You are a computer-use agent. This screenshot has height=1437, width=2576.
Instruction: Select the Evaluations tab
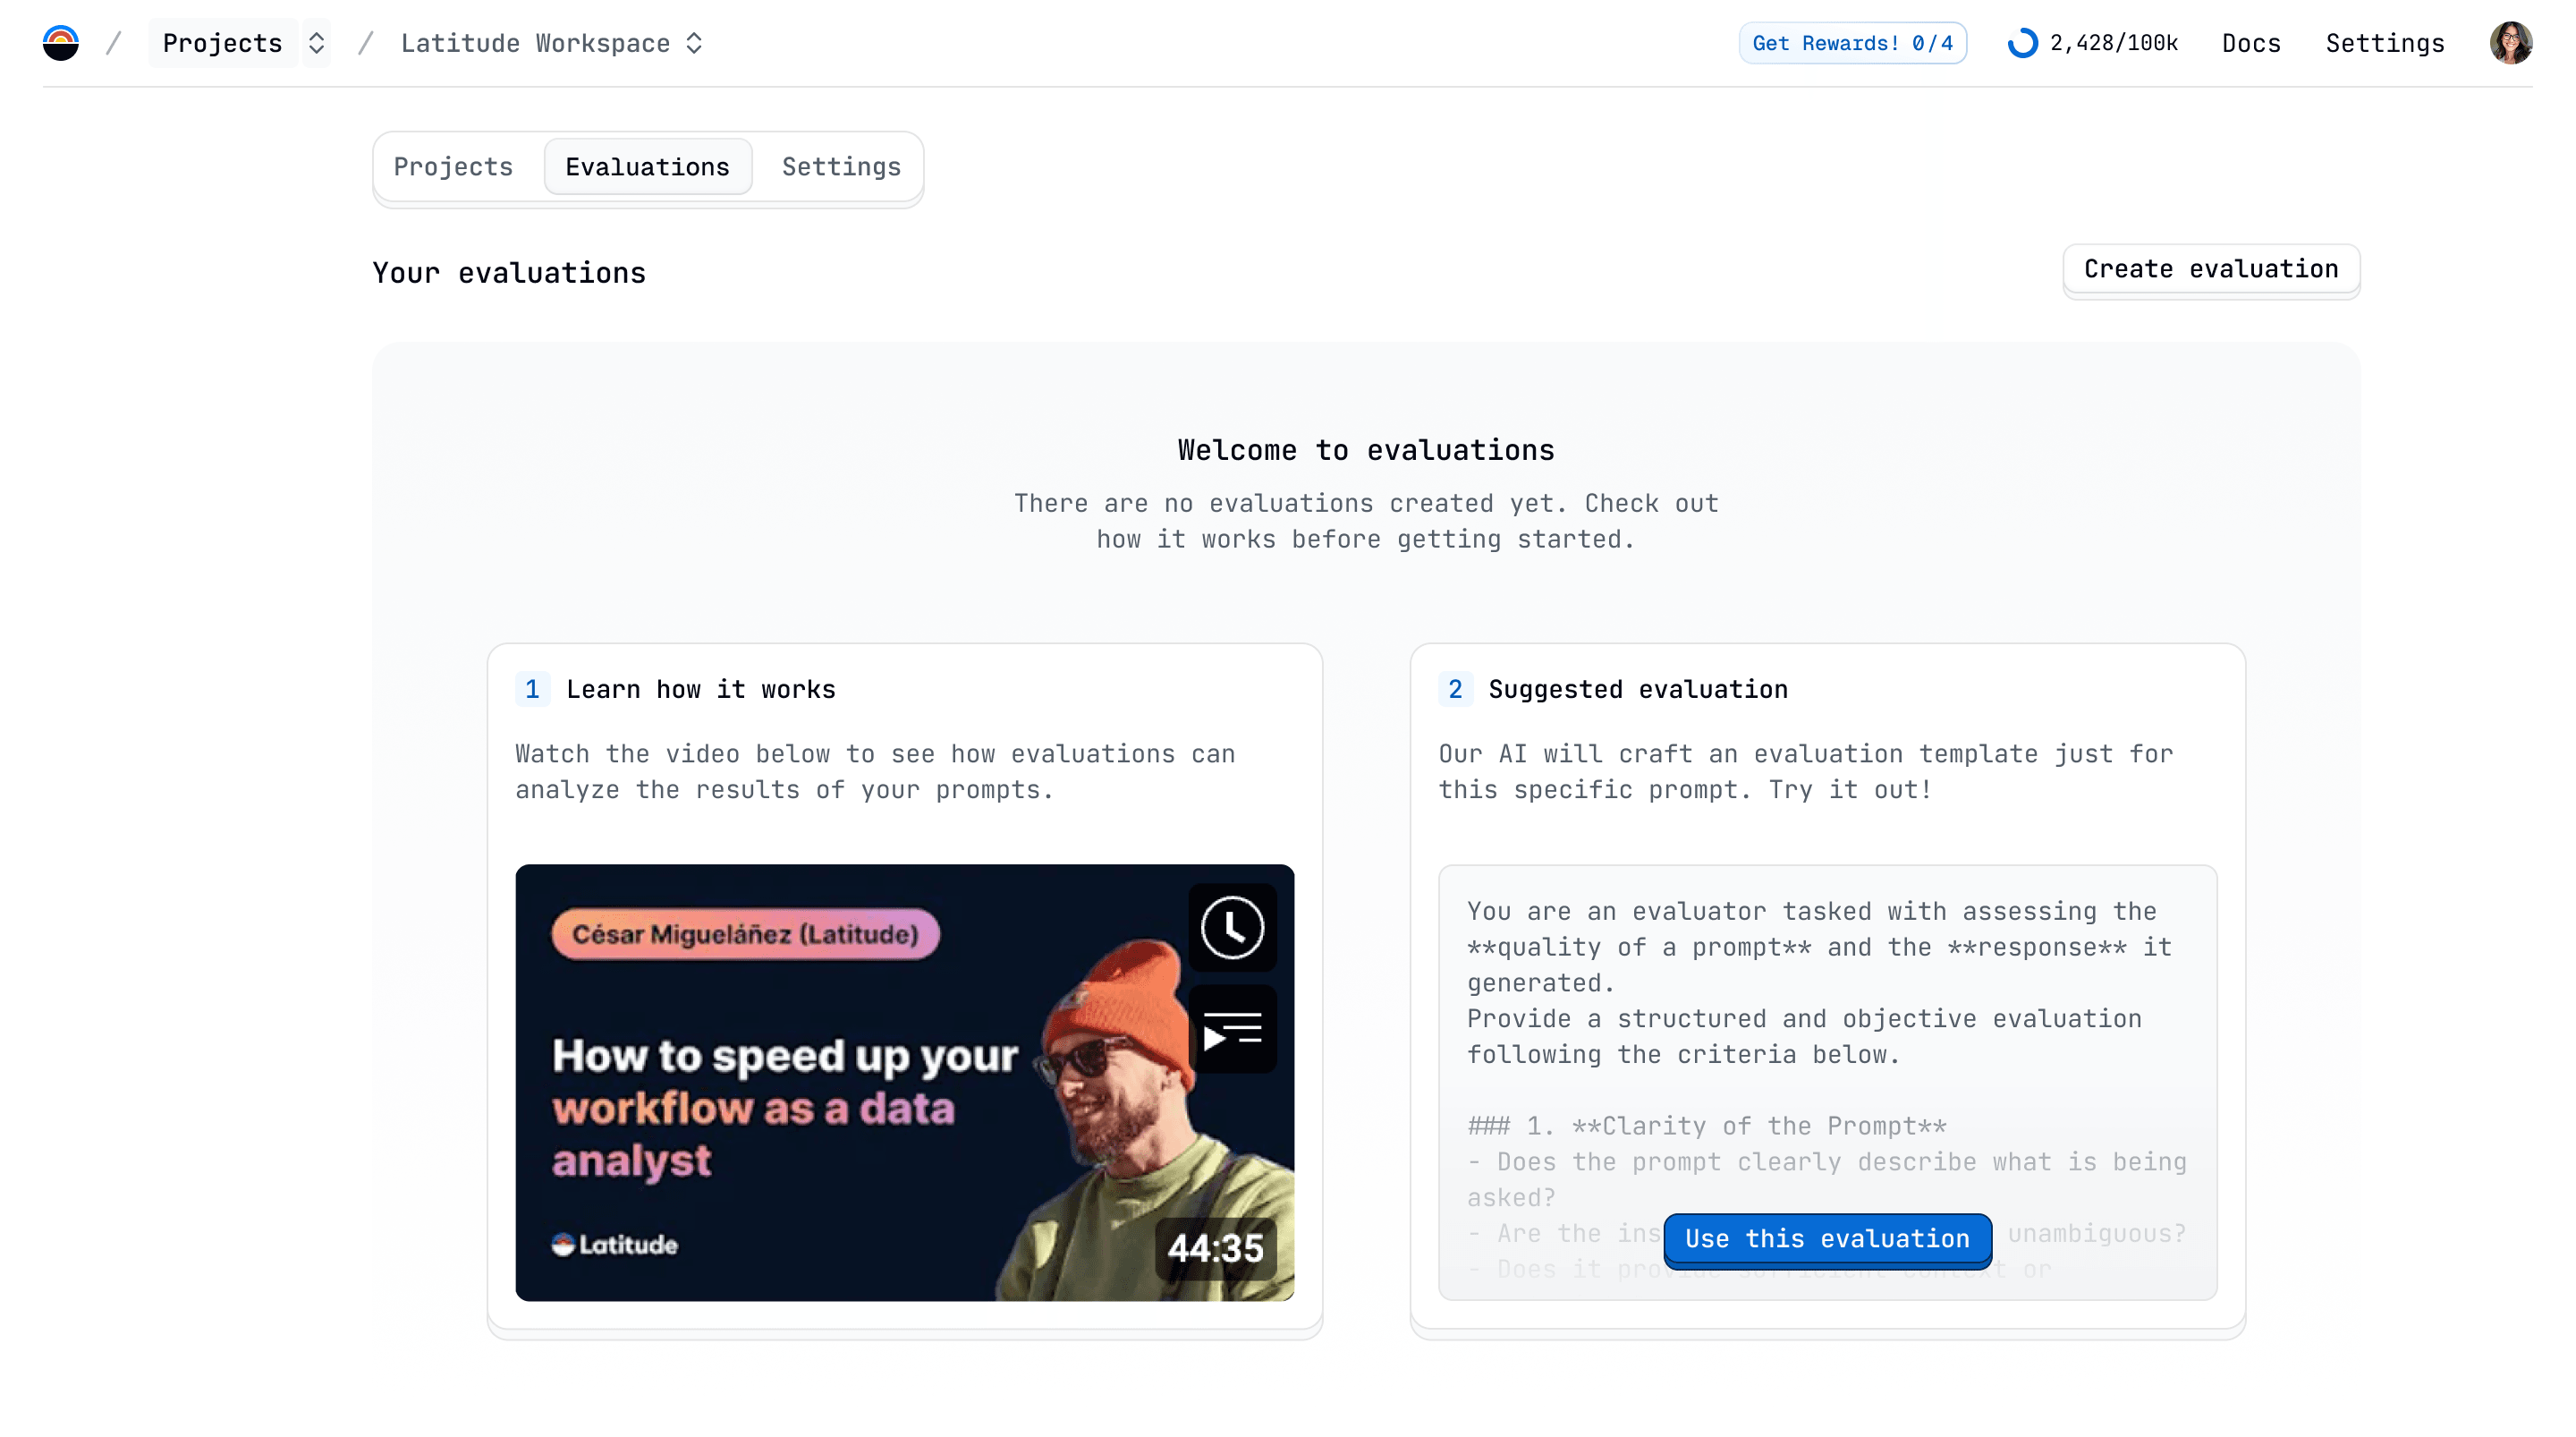pyautogui.click(x=647, y=167)
